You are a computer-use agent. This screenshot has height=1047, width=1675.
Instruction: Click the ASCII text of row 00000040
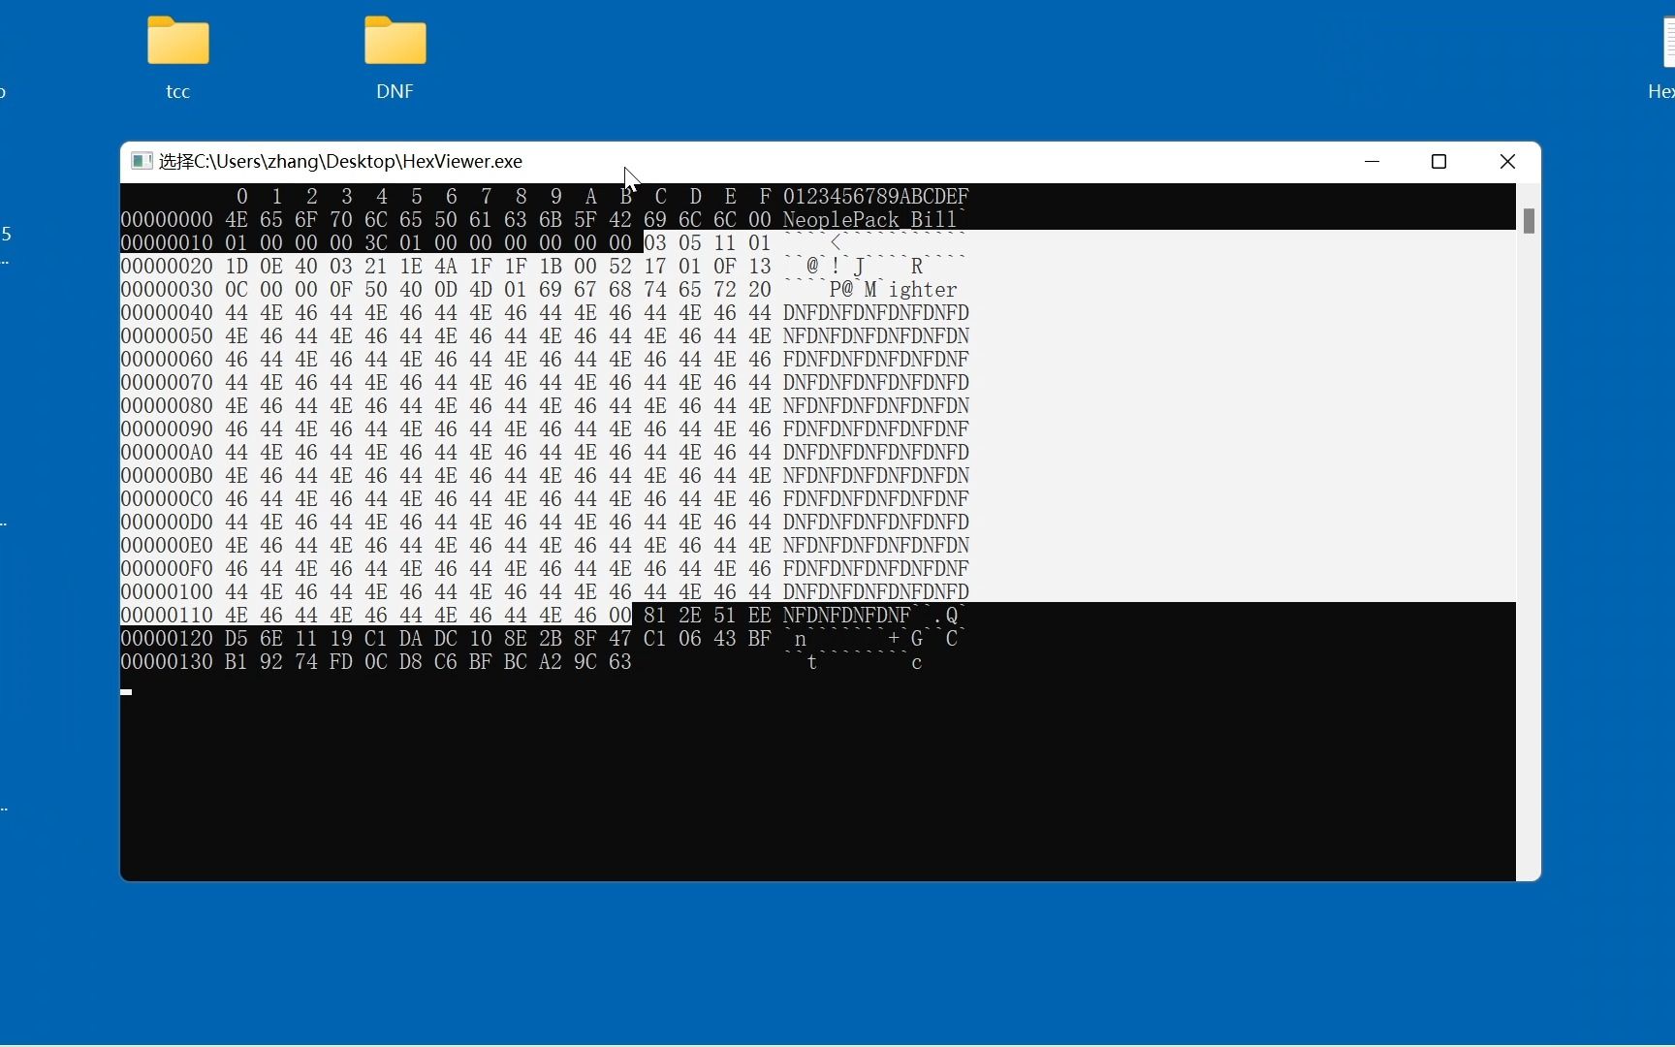pos(876,313)
